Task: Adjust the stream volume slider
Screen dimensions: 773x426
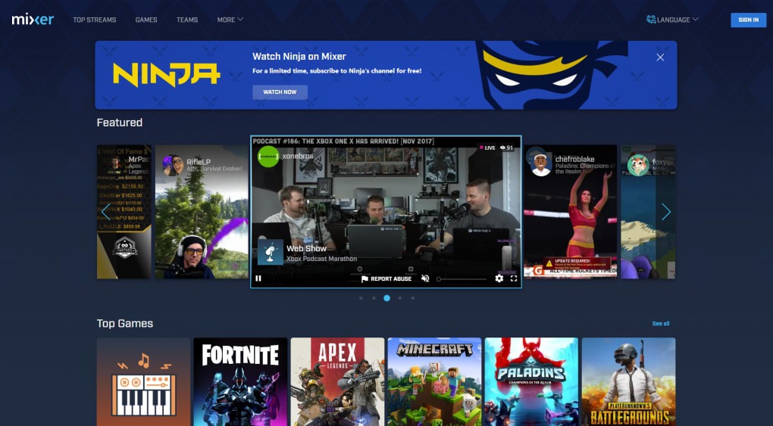Action: coord(462,279)
